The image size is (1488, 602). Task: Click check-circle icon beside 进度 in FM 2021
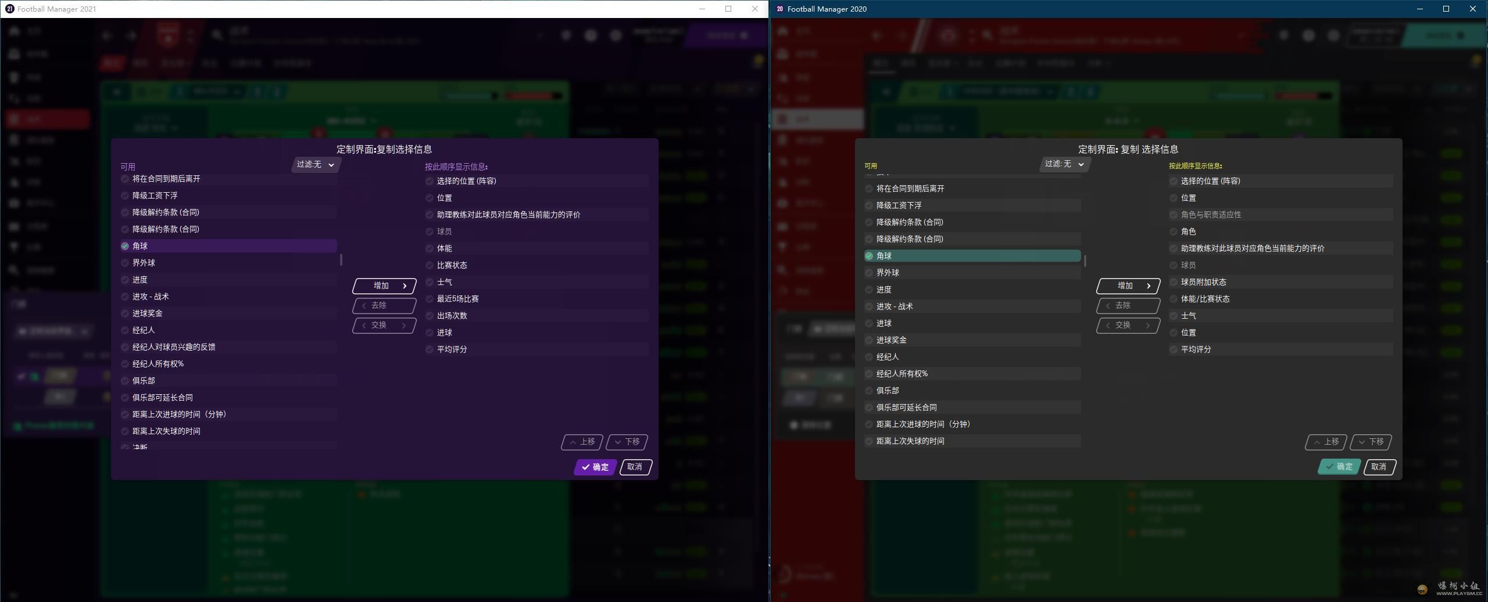coord(125,280)
